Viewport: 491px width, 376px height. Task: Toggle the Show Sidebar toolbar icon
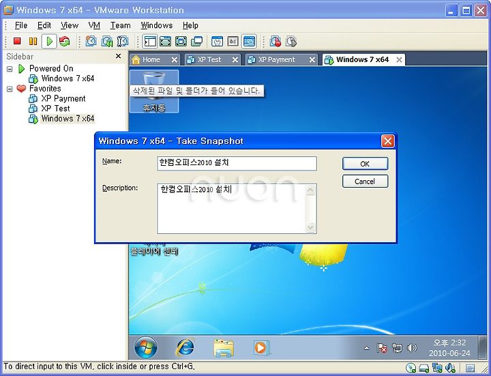click(x=150, y=42)
